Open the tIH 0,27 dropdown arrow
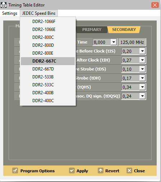 click(142, 60)
